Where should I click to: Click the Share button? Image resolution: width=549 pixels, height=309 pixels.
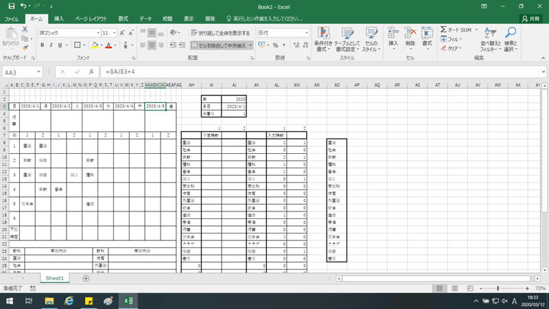click(530, 19)
